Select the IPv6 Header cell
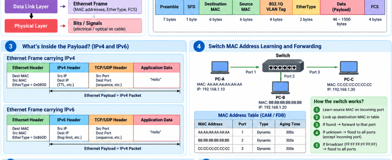The width and height of the screenshot is (392, 160). (x=69, y=120)
